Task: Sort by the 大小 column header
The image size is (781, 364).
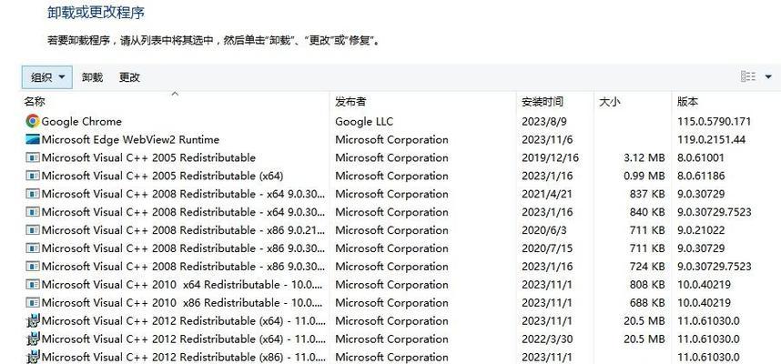Action: pyautogui.click(x=609, y=102)
